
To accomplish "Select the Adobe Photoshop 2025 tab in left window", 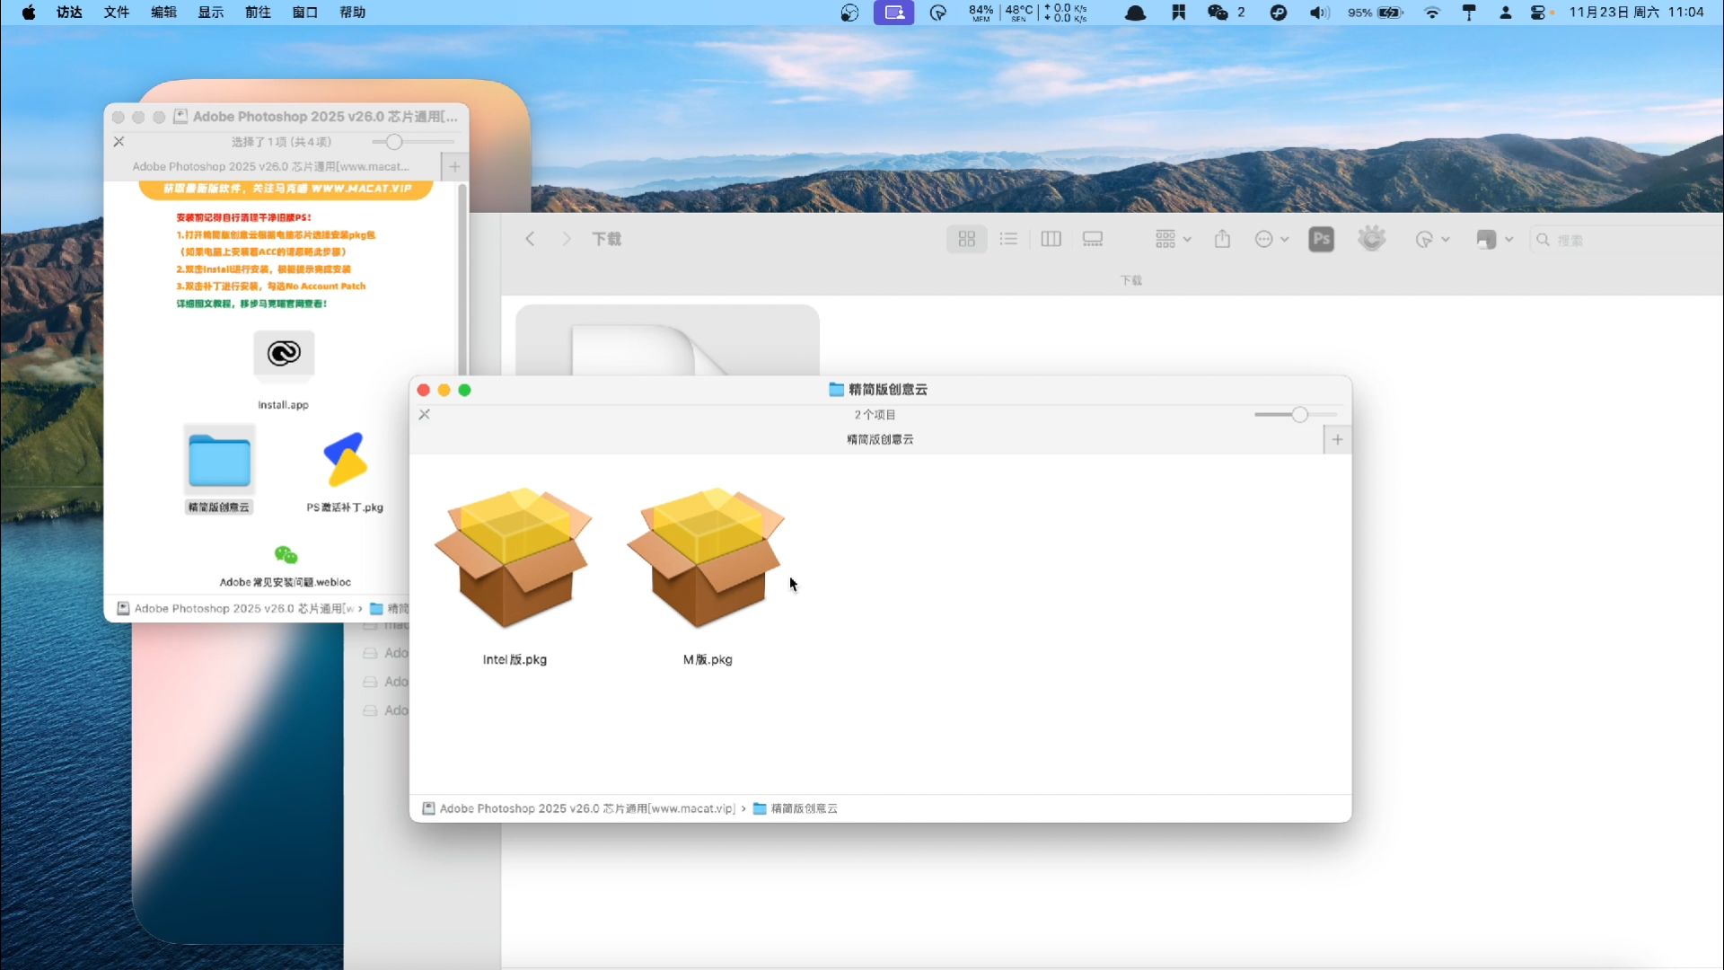I will 272,166.
